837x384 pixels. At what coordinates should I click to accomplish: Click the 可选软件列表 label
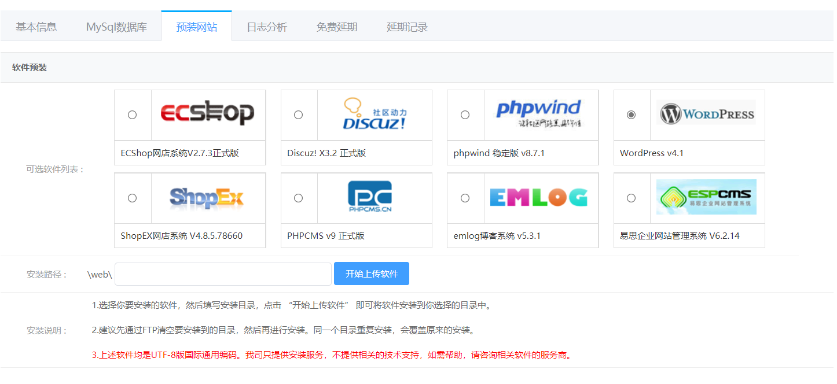point(56,169)
